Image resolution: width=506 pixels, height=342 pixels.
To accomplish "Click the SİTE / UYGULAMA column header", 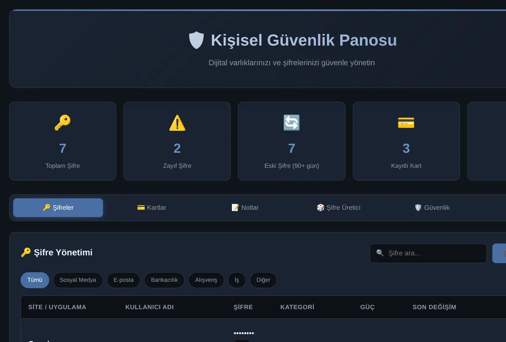I will pos(57,307).
